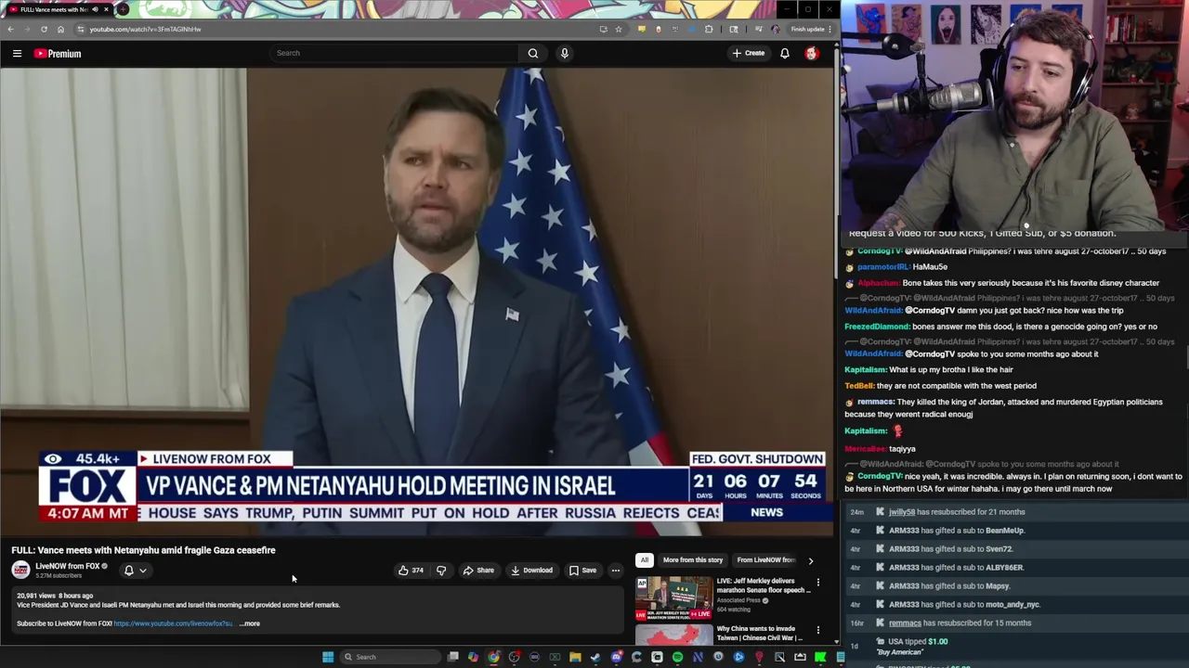
Task: Click the Download button
Action: [531, 571]
